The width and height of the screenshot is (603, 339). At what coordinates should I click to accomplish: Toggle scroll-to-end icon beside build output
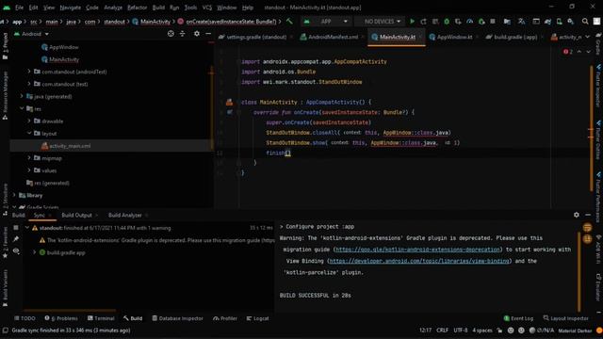(587, 238)
